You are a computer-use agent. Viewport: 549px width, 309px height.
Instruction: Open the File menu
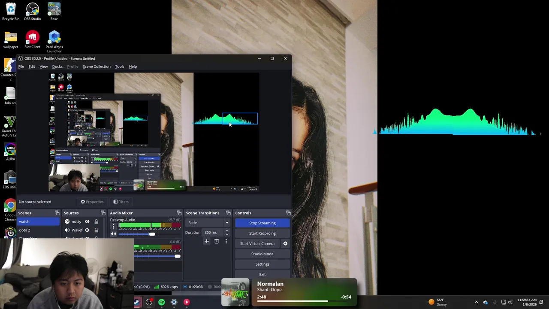coord(21,67)
